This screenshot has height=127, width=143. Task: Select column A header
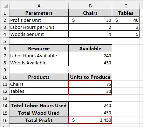39,6
